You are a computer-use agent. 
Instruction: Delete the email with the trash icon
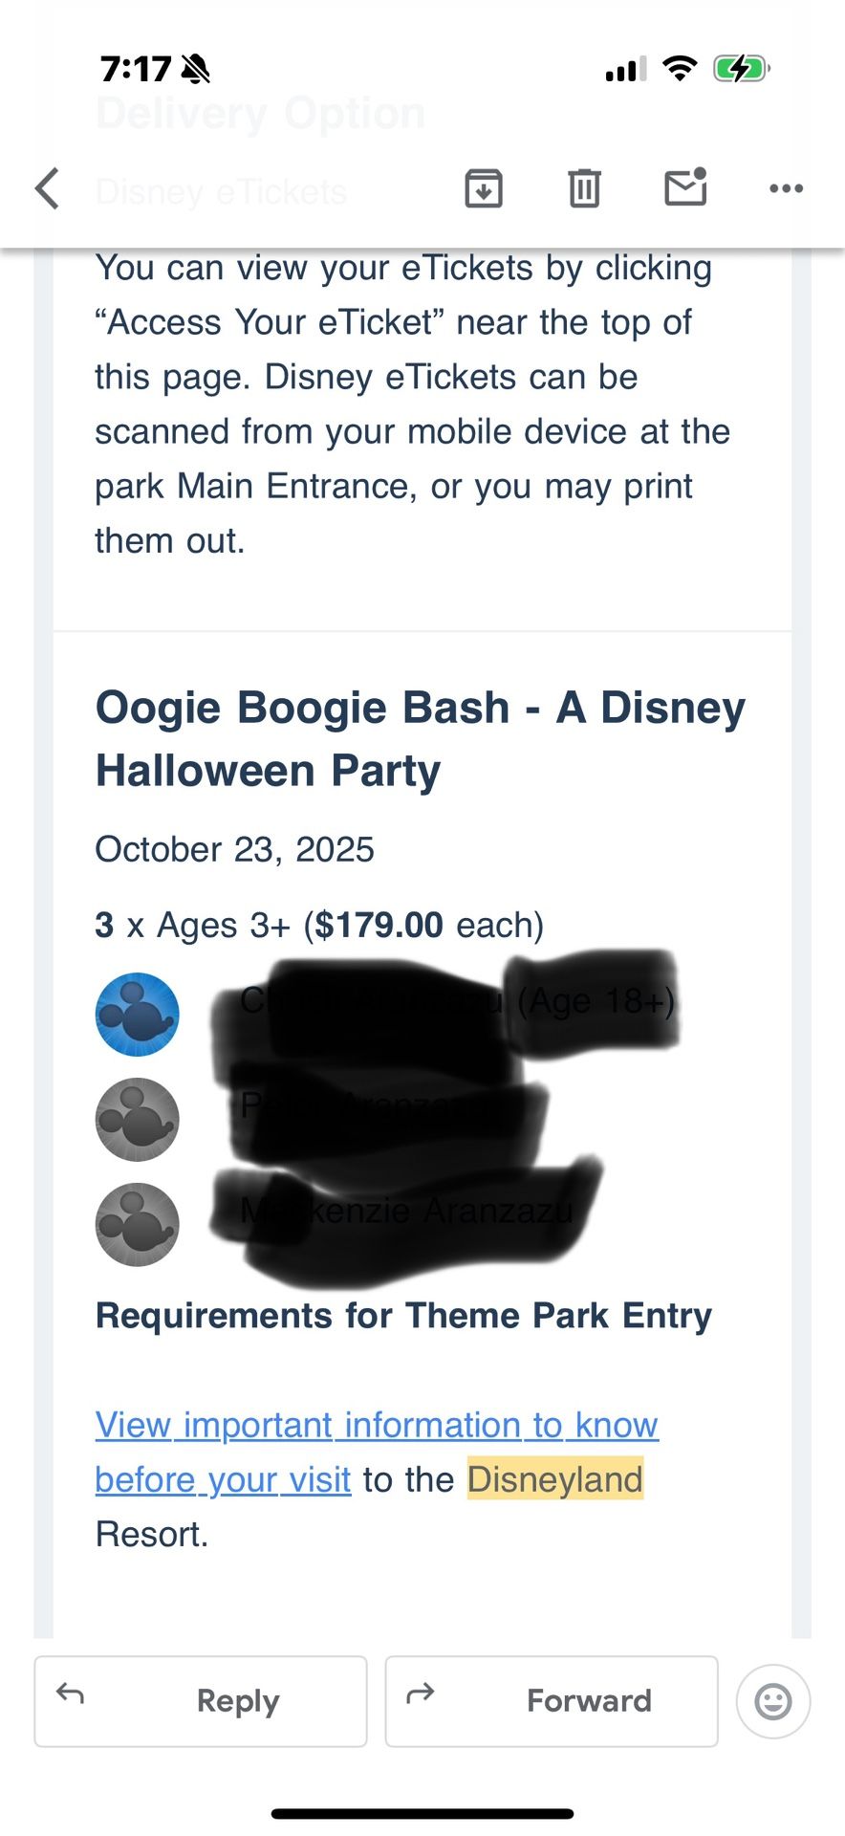point(584,188)
